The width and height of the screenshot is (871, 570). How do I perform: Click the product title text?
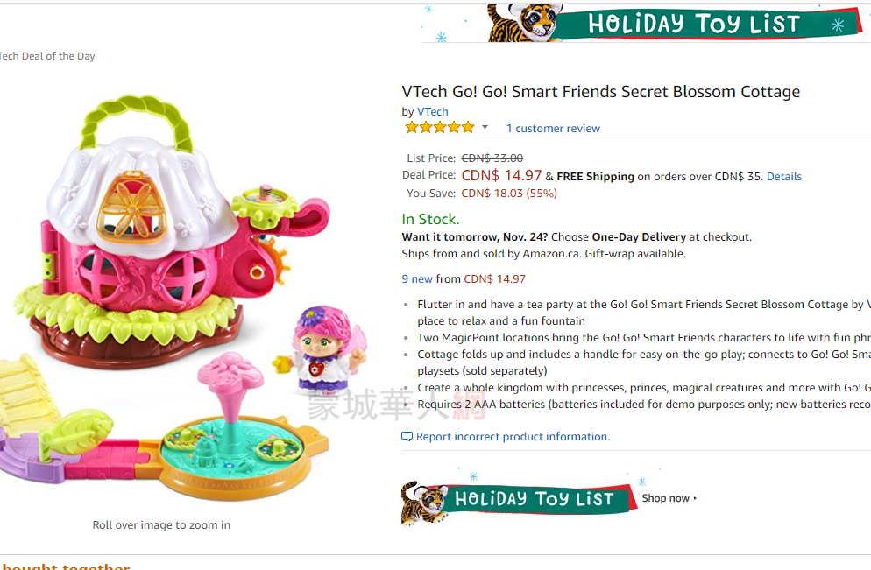click(x=600, y=92)
